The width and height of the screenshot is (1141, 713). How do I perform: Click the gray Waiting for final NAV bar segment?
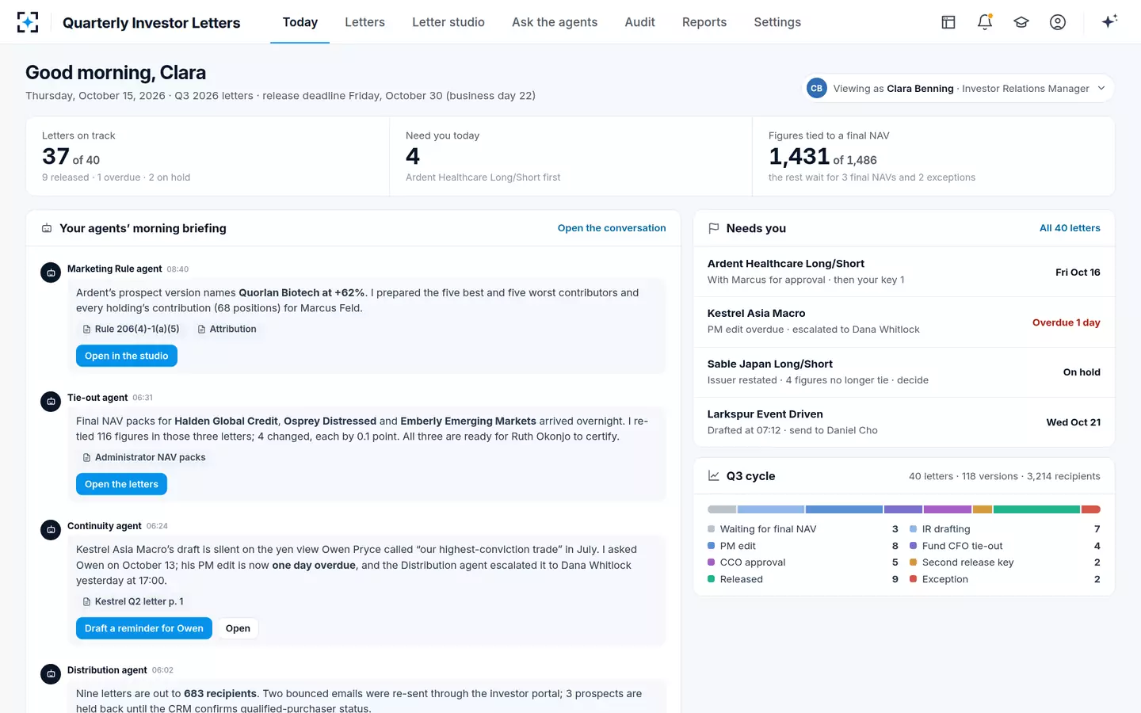pyautogui.click(x=722, y=509)
